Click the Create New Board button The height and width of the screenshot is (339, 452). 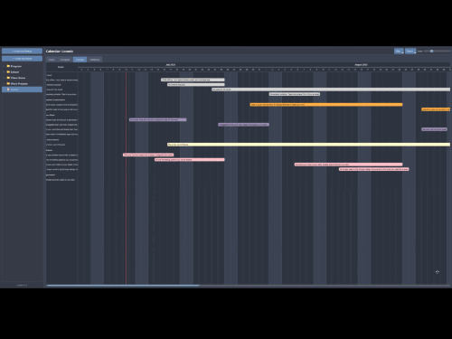pos(22,59)
